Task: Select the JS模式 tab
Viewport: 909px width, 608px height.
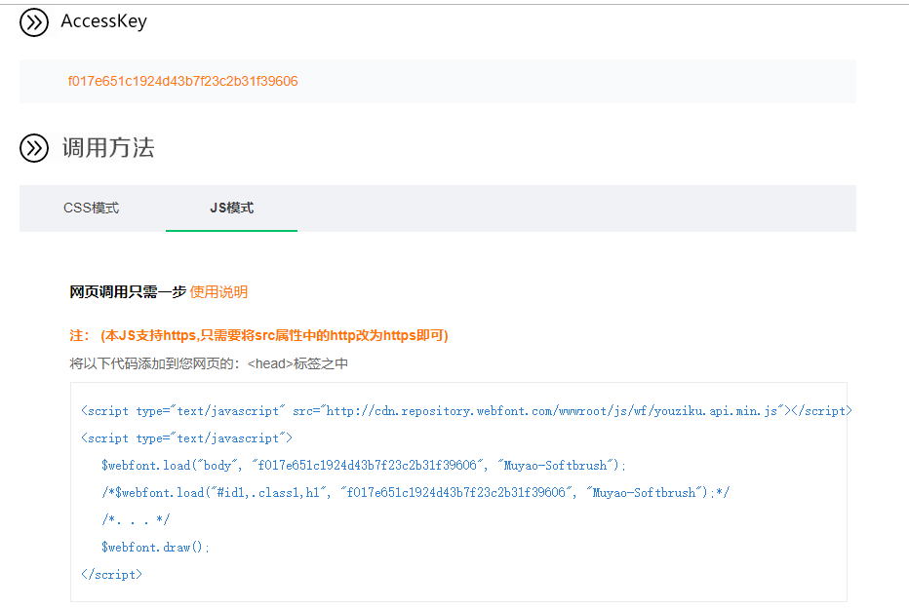Action: 231,208
